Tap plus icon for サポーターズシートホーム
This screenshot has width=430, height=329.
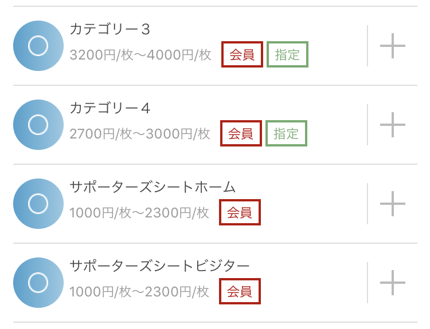coord(393,204)
